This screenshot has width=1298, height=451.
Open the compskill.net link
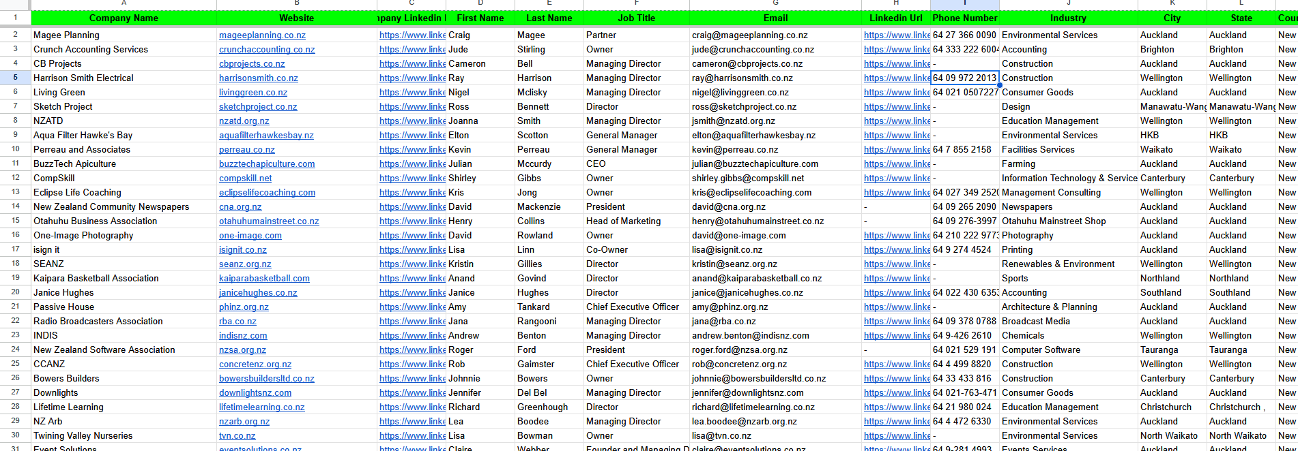click(245, 178)
